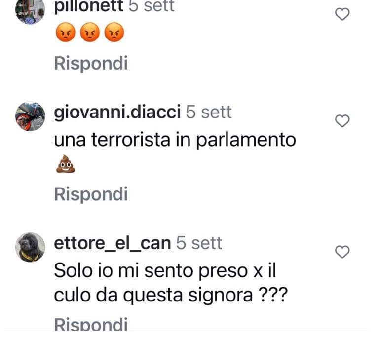Visit the pillonett username link

pyautogui.click(x=88, y=6)
